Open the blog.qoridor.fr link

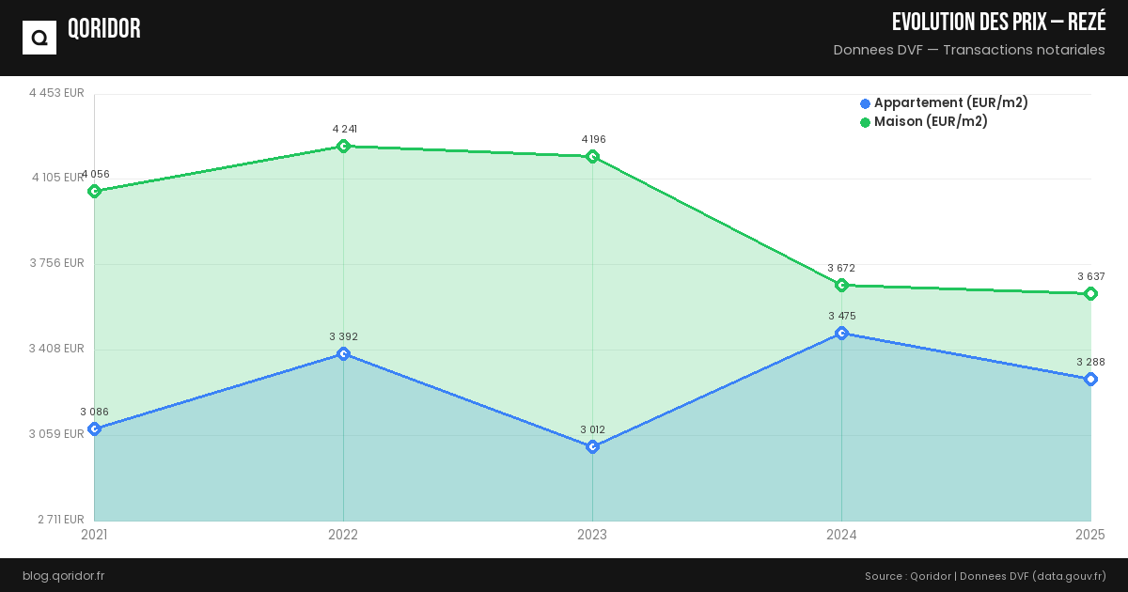coord(63,576)
